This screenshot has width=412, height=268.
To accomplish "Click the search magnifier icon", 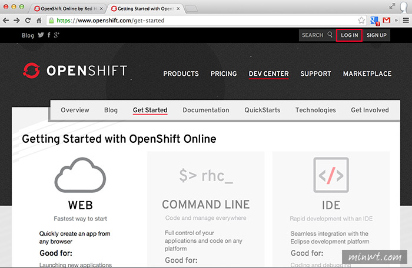I will 330,35.
